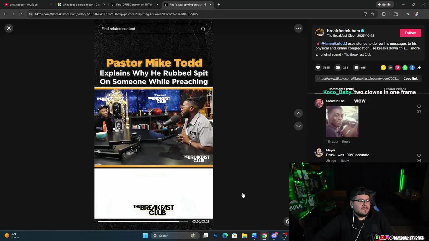
Task: Click the address bar URL
Action: [116, 14]
